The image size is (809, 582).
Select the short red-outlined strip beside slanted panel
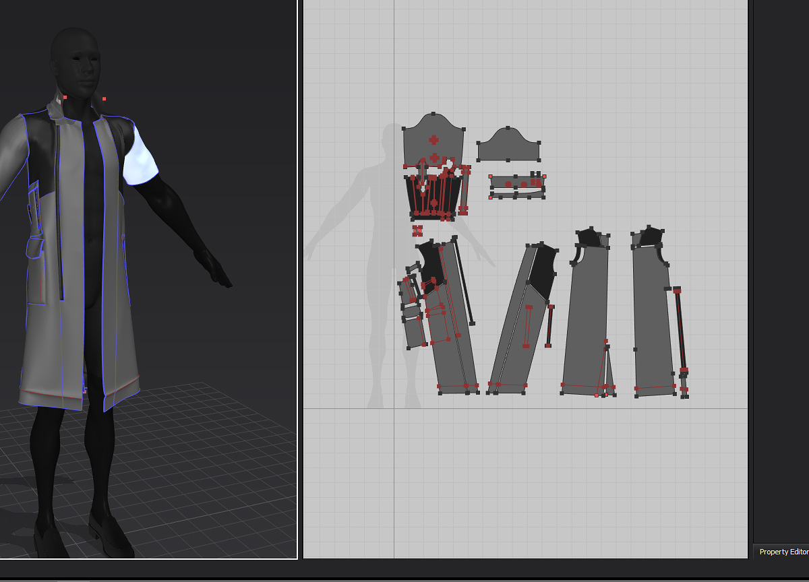[550, 326]
